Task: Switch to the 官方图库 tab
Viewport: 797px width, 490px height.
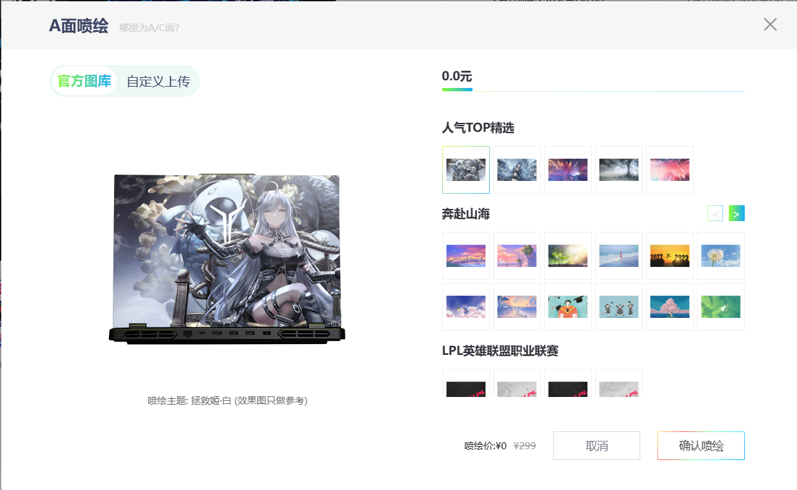Action: pos(84,82)
